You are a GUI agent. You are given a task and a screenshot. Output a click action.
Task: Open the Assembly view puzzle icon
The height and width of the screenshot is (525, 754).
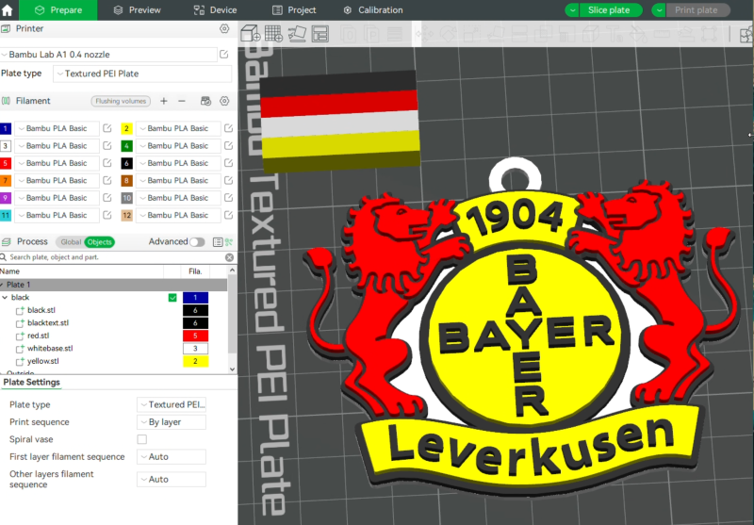pyautogui.click(x=746, y=34)
